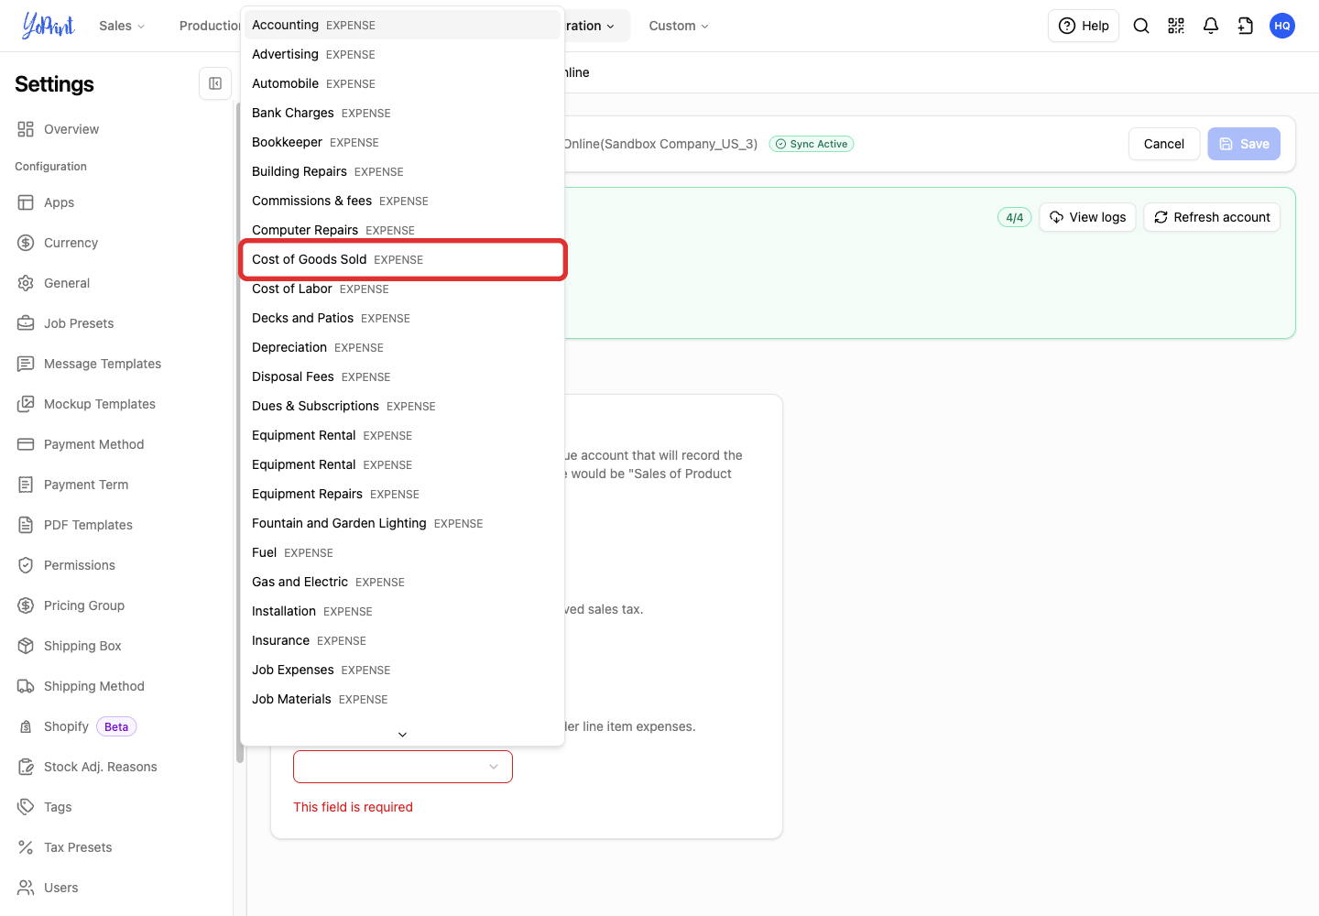Choose Accounting expense option
Screen dimensions: 1319x916
tap(402, 25)
